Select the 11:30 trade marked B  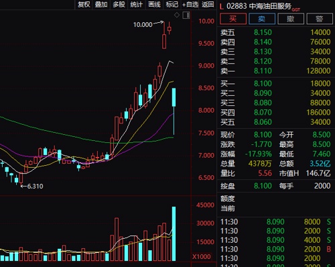pos(275,250)
